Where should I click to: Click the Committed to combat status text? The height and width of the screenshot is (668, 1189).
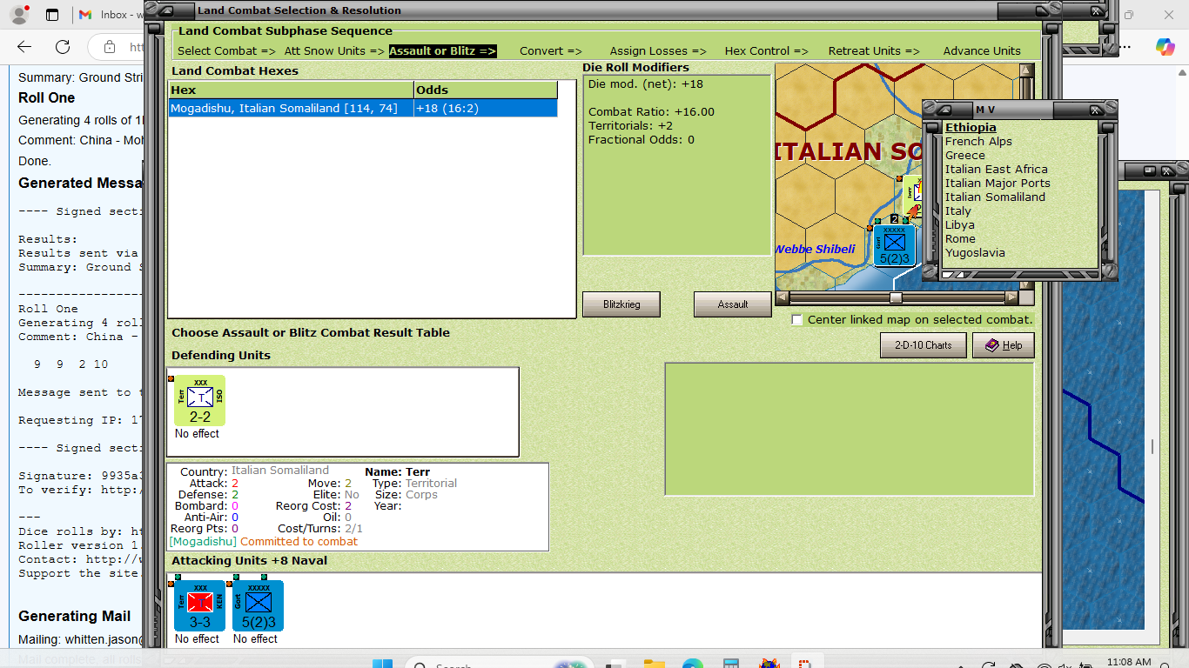pos(299,541)
